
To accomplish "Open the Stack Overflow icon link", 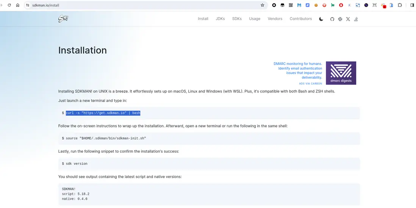I will [x=356, y=19].
